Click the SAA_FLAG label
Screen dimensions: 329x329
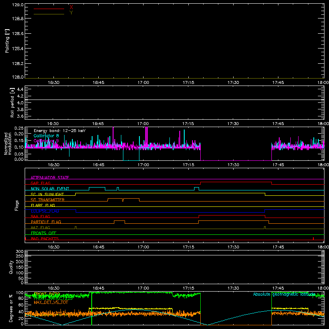(40, 216)
